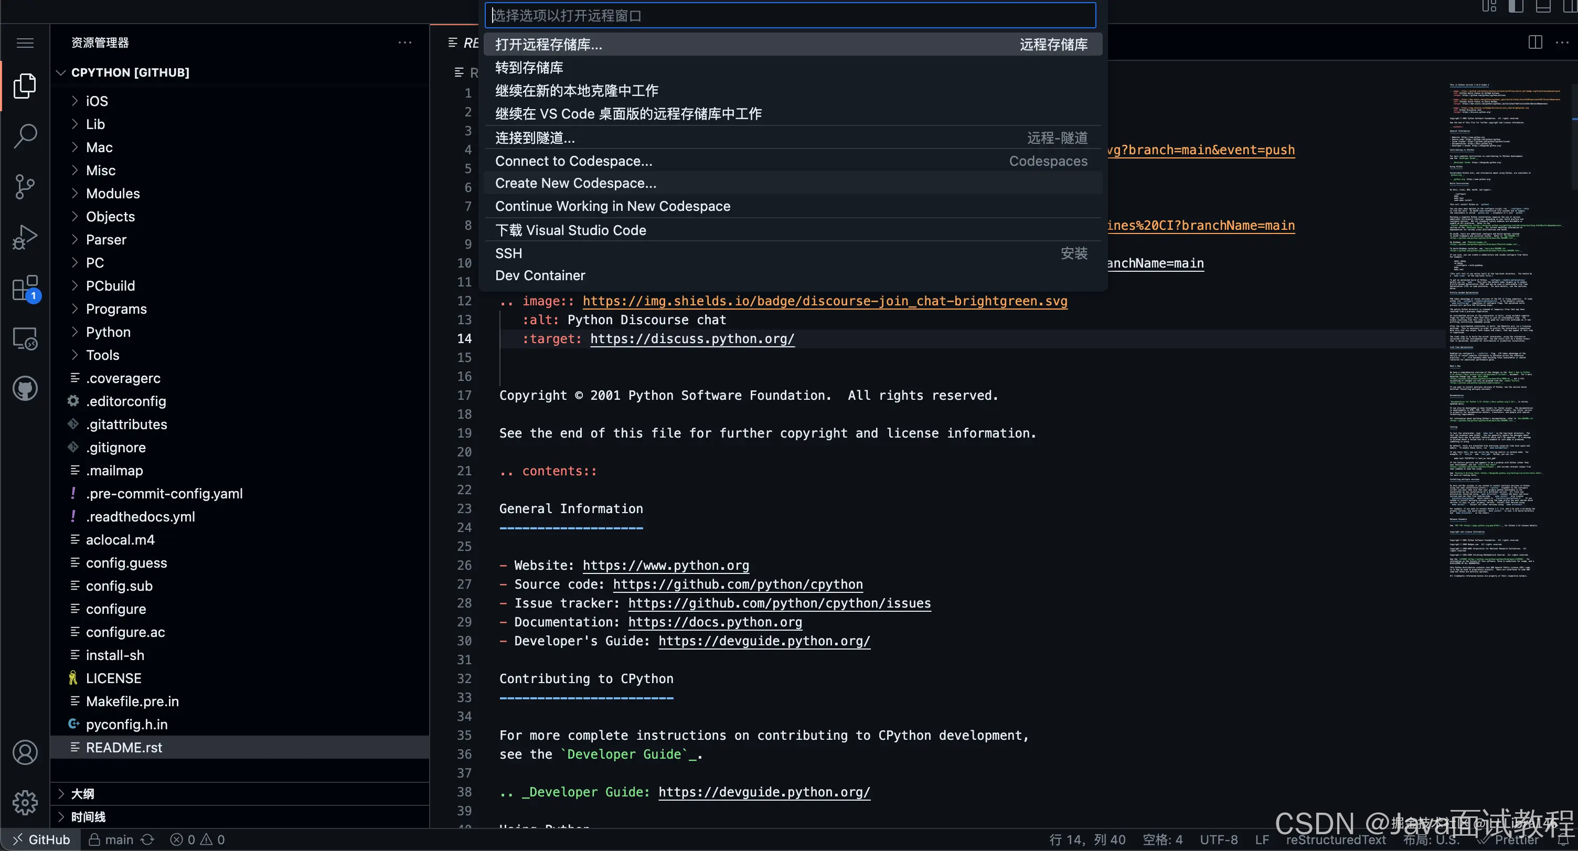Click the editor minimap
Screen dimensions: 1578x851
tap(1507, 331)
